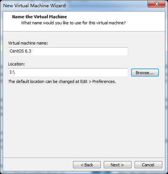Screen dimensions: 168x174
Task: Close the New Virtual Machine Wizard window
Action: [x=157, y=4]
